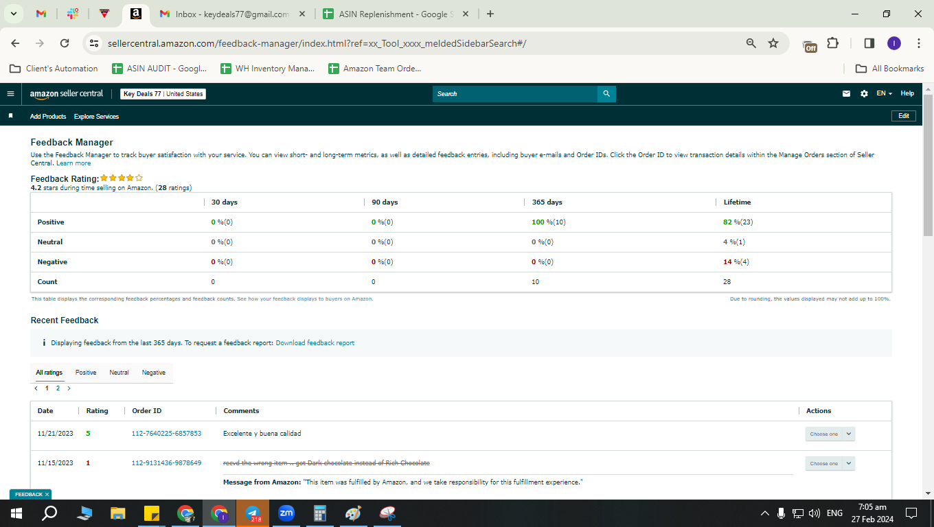The height and width of the screenshot is (527, 934).
Task: Close the yellow FEEDBACK tag
Action: pyautogui.click(x=47, y=494)
